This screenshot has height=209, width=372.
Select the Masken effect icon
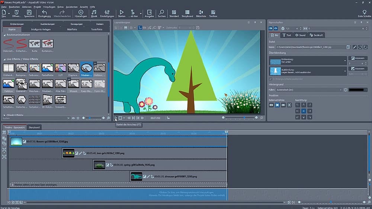(86, 68)
